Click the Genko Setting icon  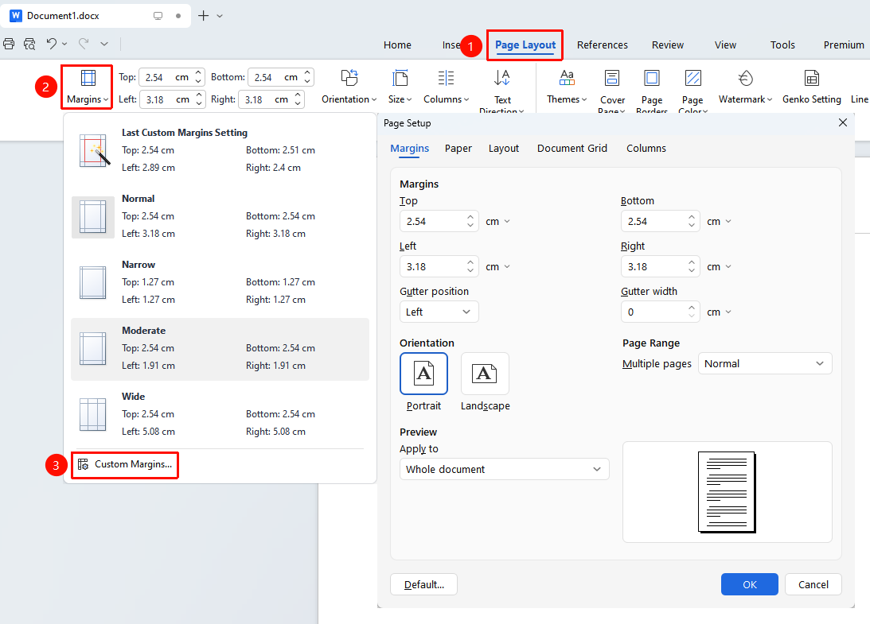(812, 78)
